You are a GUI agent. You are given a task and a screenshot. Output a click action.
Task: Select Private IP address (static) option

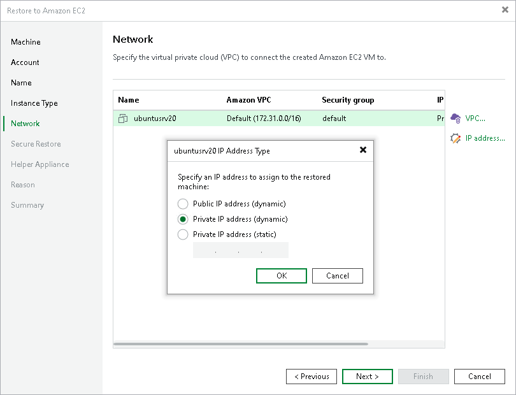pyautogui.click(x=183, y=234)
